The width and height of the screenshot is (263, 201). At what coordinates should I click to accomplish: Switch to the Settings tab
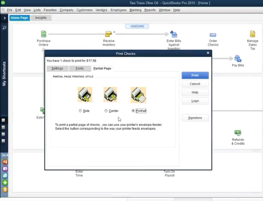(x=57, y=68)
